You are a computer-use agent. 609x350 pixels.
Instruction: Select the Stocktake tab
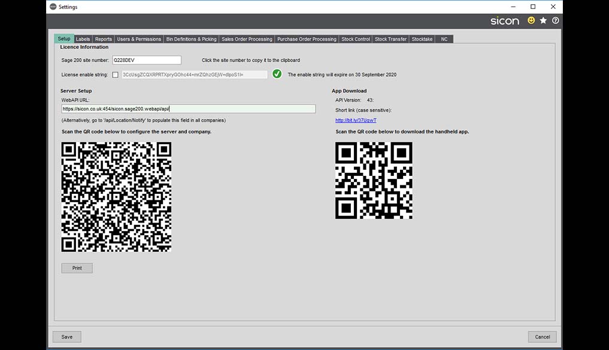(422, 39)
